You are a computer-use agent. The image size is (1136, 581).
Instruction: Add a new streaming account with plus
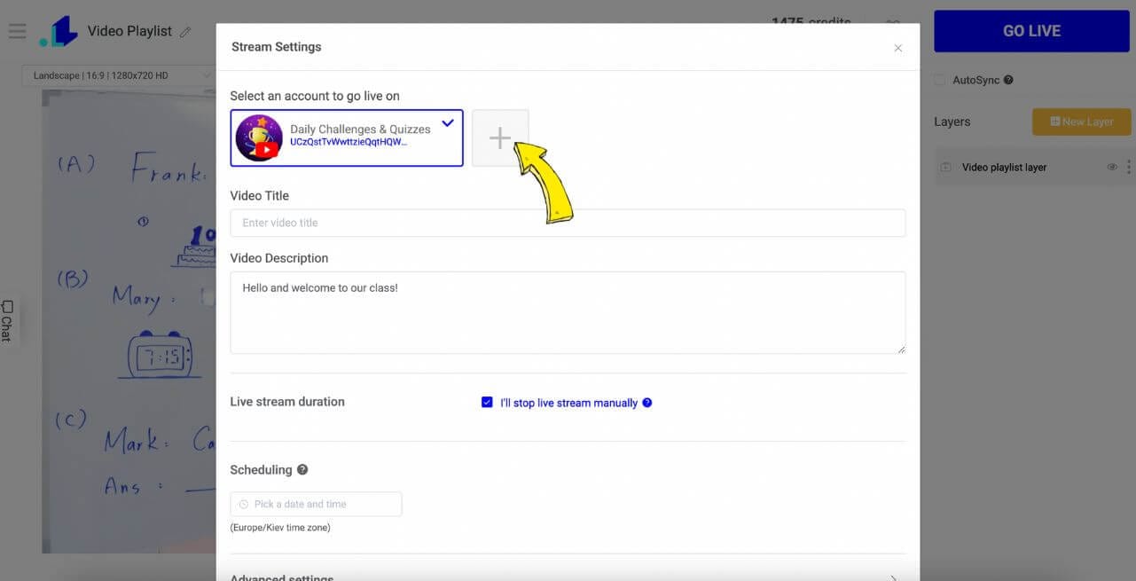[x=500, y=137]
